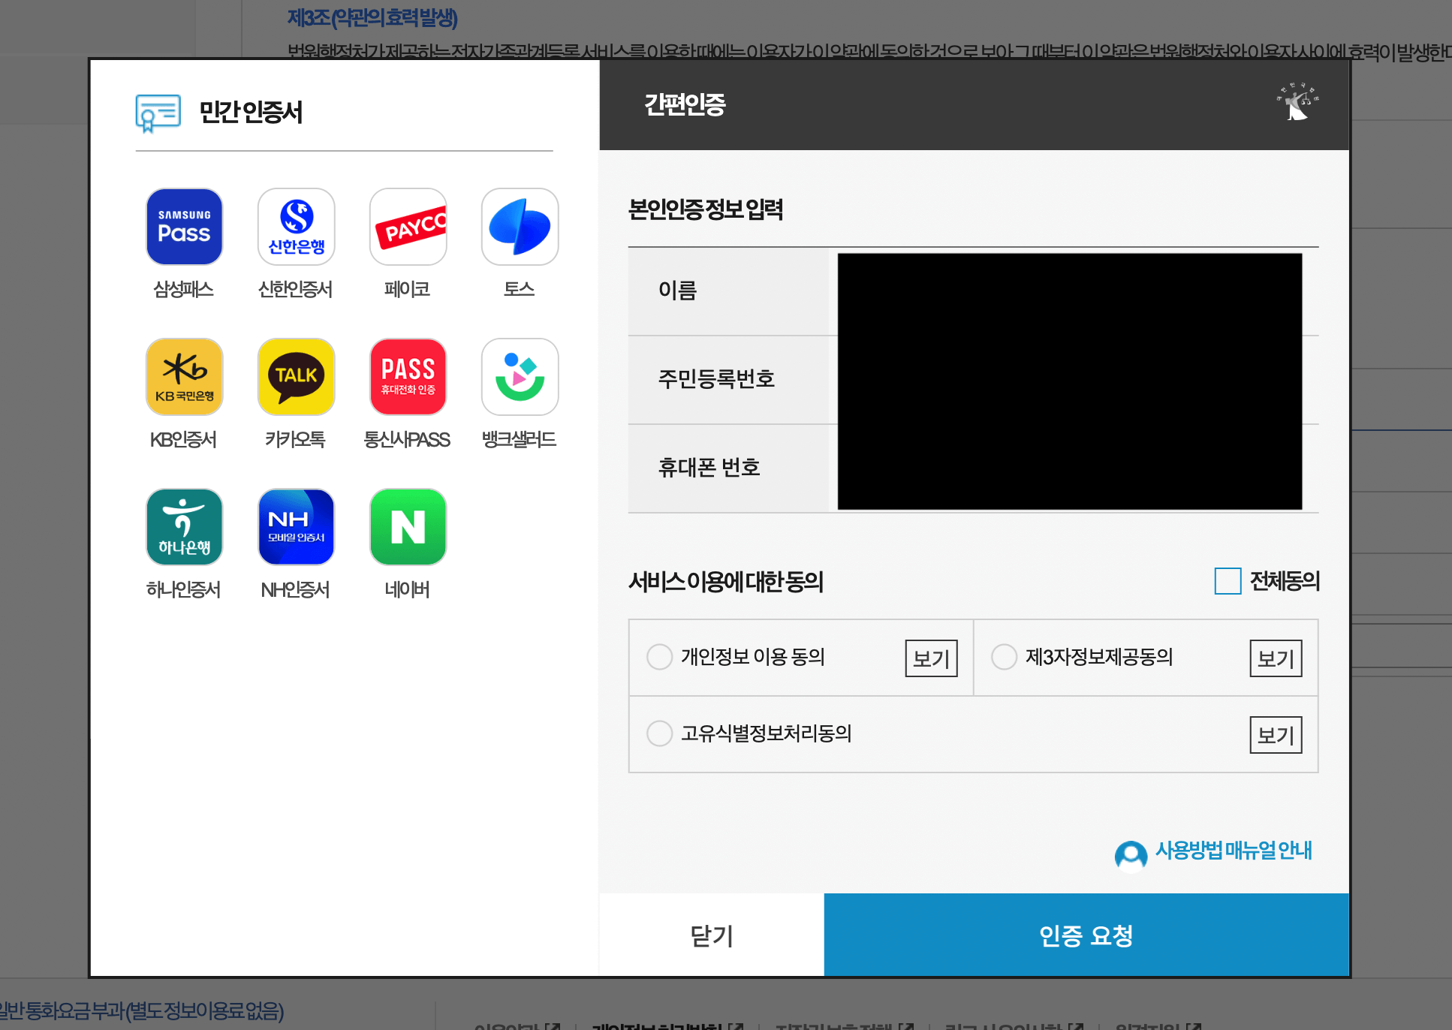Viewport: 1452px width, 1030px height.
Task: Check the 전체동의 checkbox
Action: click(1228, 581)
